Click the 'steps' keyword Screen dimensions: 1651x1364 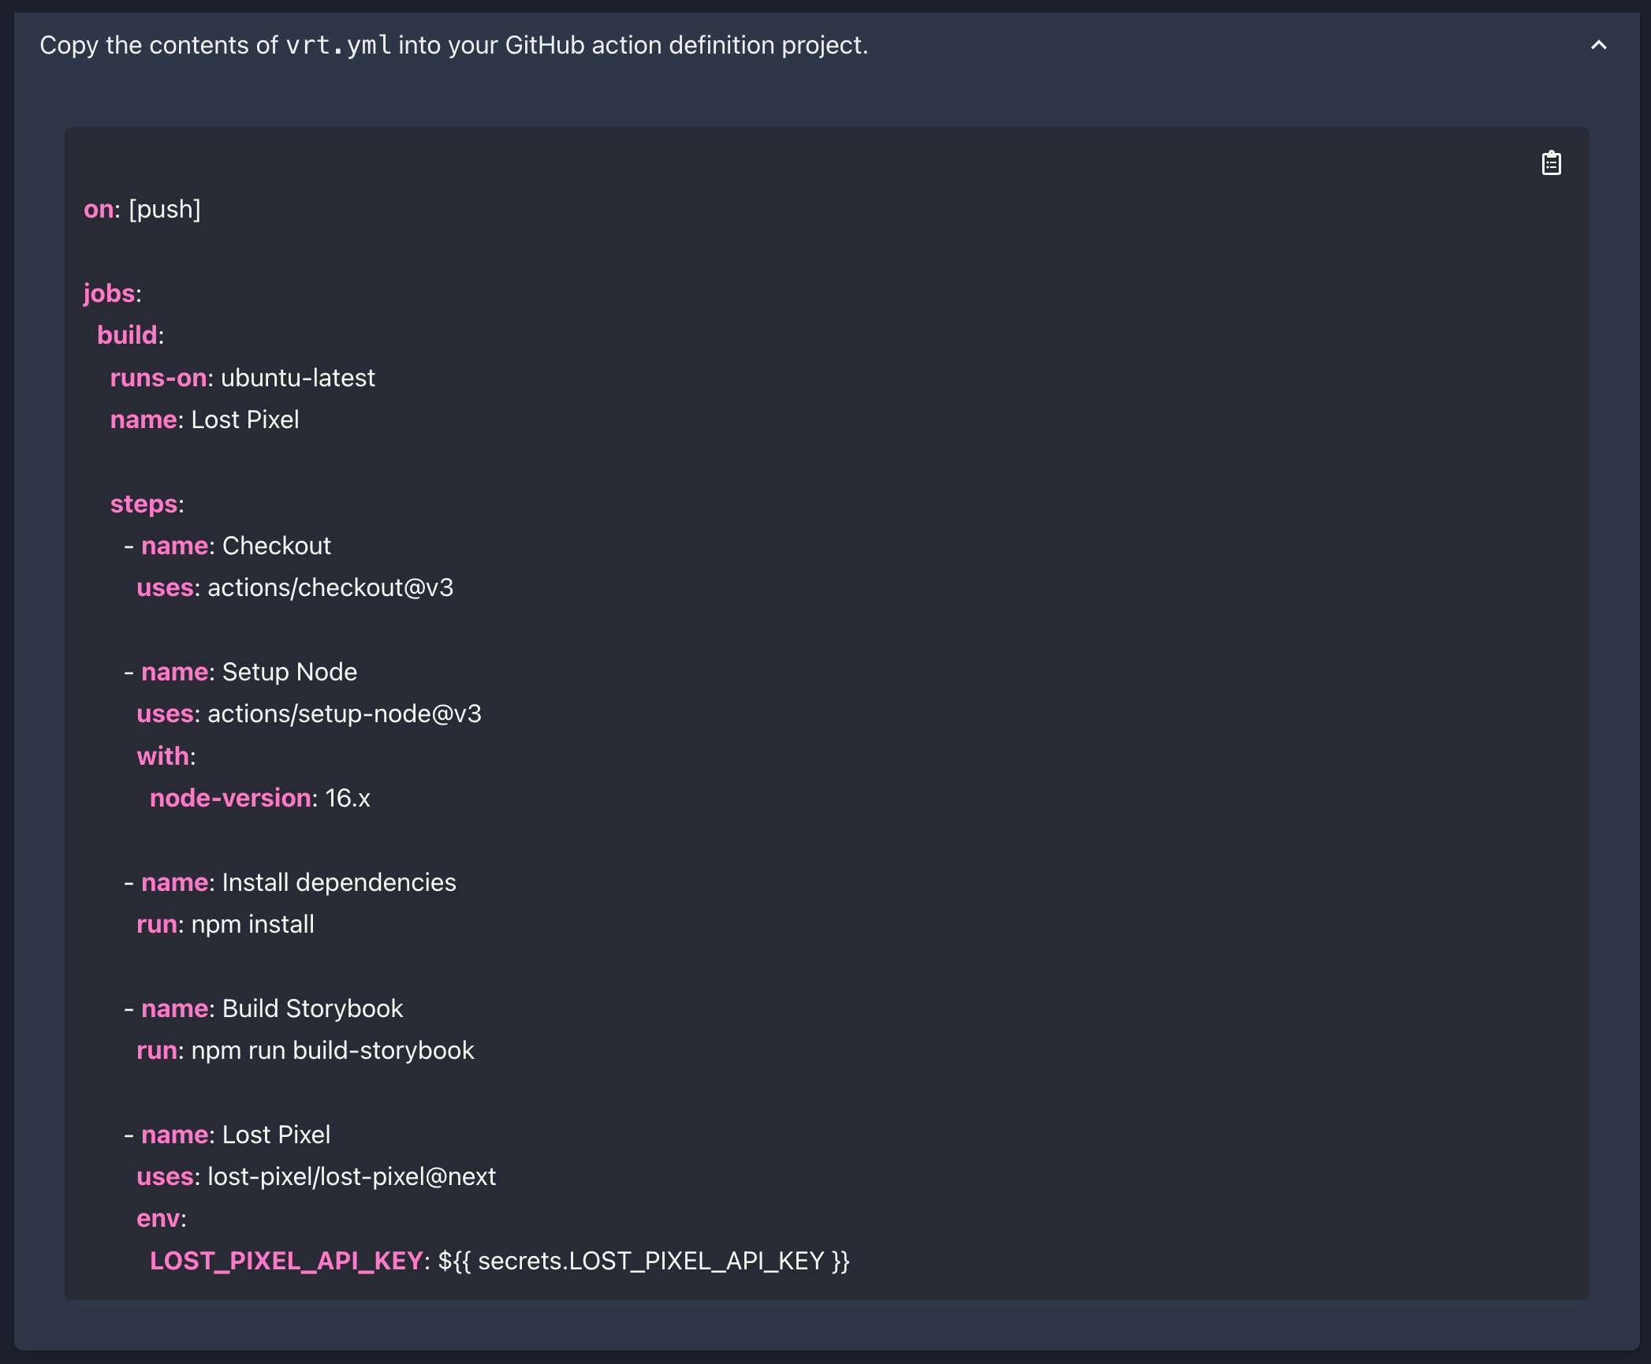point(143,504)
